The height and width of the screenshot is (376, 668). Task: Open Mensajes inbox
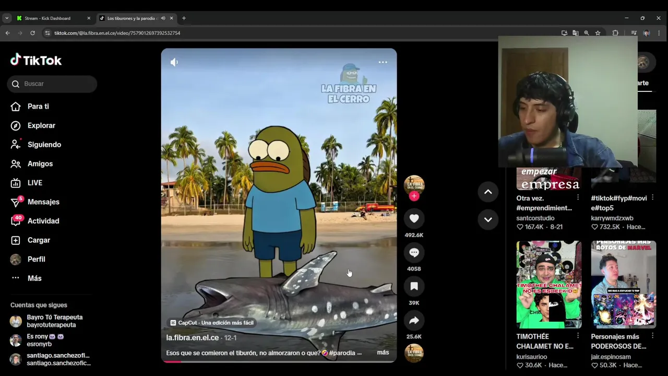35,202
